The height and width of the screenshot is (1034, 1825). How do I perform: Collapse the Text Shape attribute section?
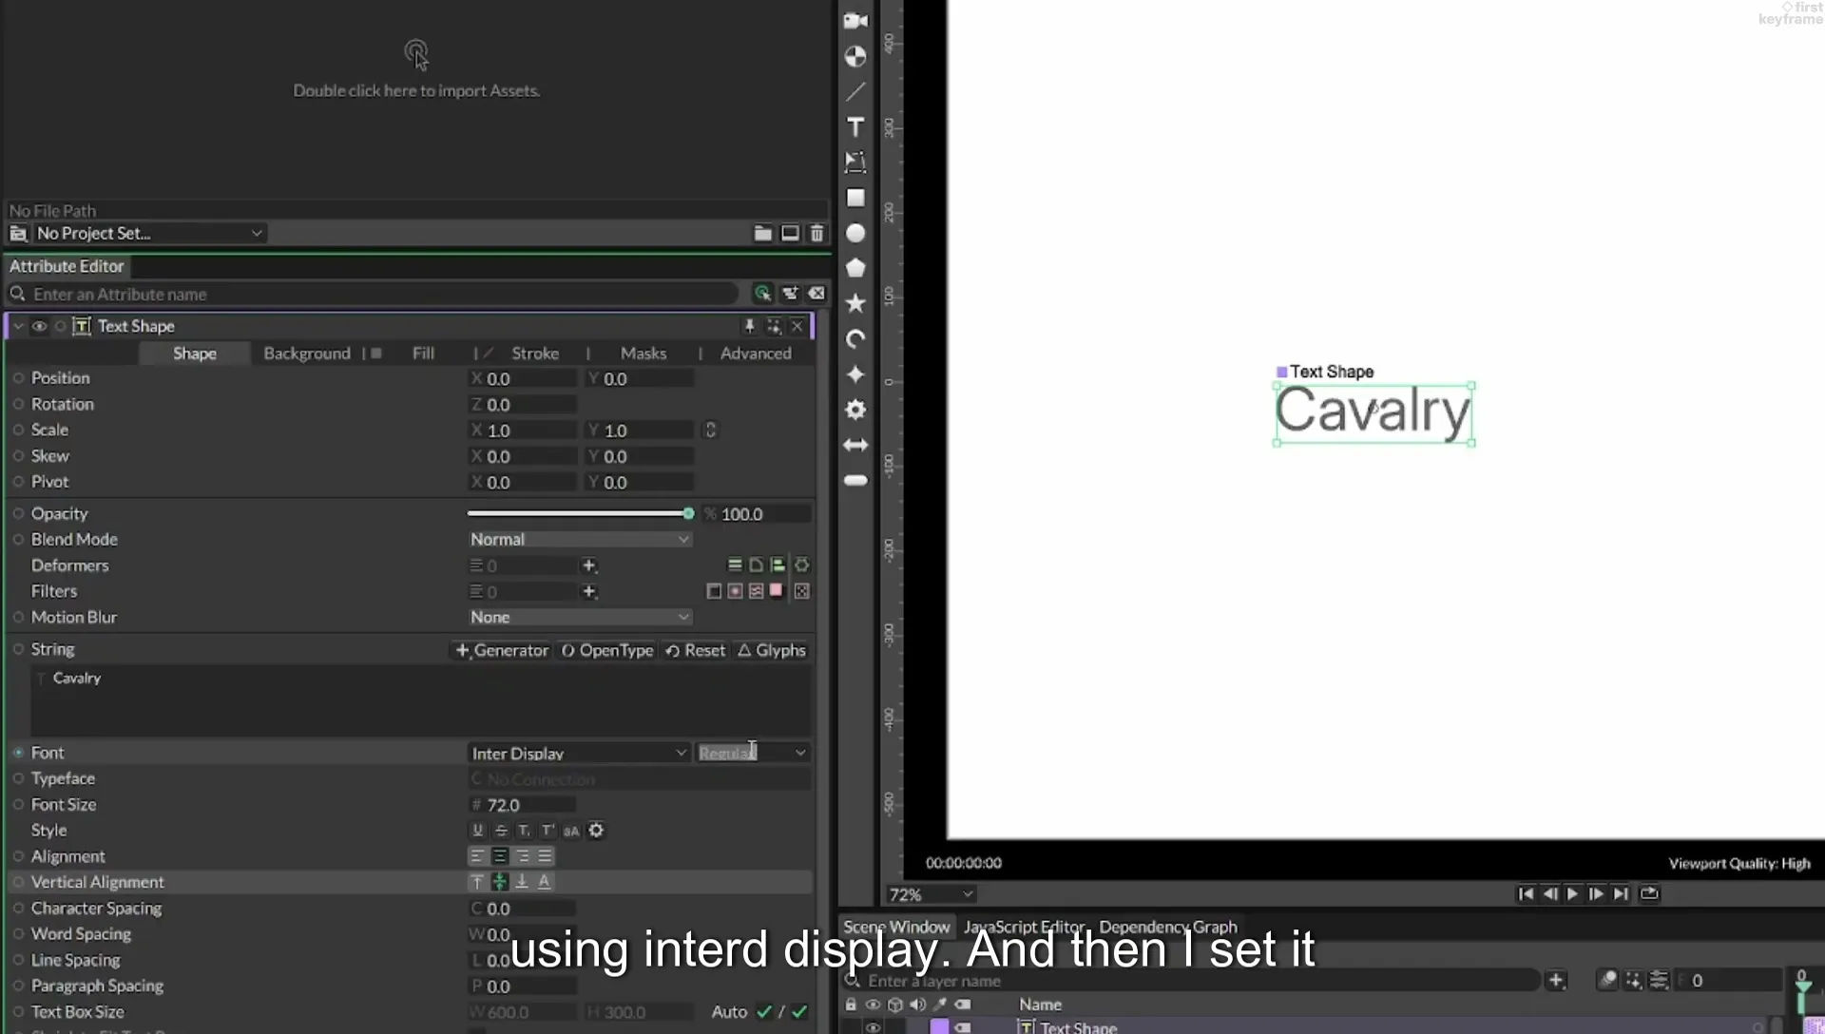[x=17, y=326]
